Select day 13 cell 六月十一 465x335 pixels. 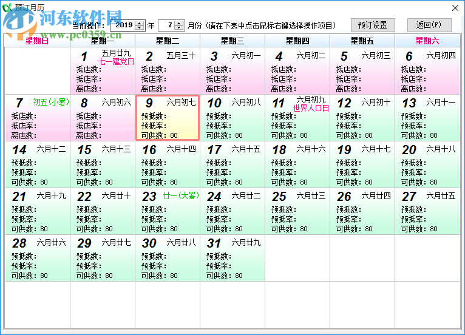tap(427, 118)
